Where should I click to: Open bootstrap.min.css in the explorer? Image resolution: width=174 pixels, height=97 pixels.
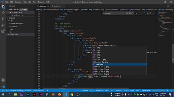[x=18, y=23]
